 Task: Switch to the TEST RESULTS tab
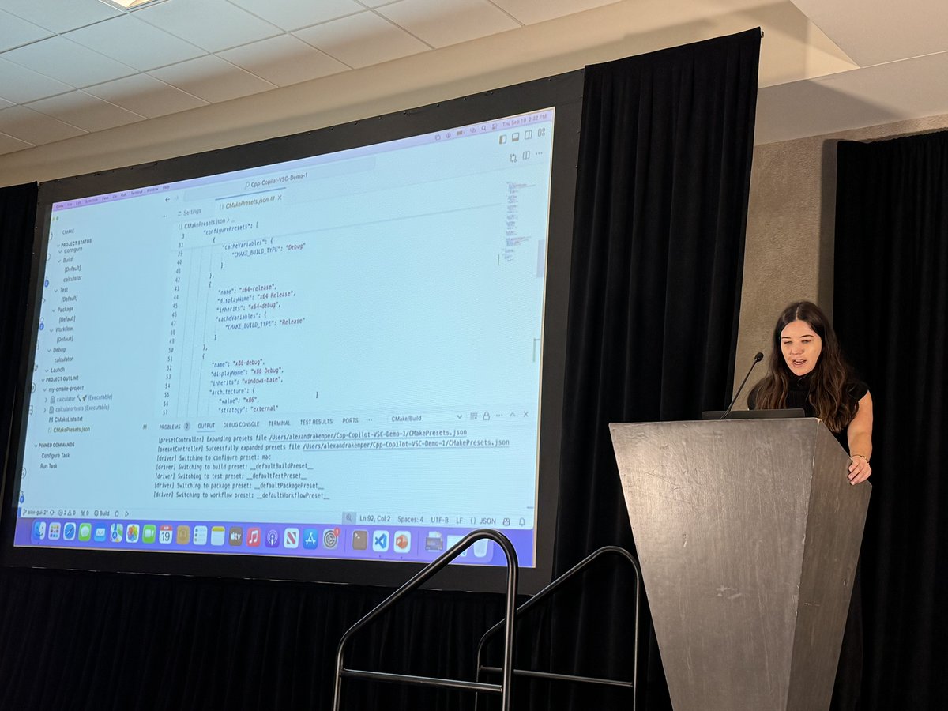316,422
